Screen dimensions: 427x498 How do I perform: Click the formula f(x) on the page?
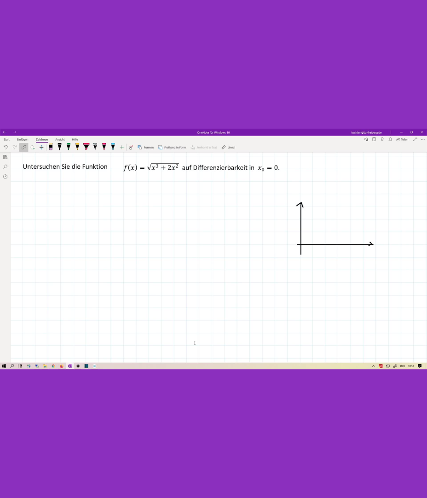[x=151, y=167]
